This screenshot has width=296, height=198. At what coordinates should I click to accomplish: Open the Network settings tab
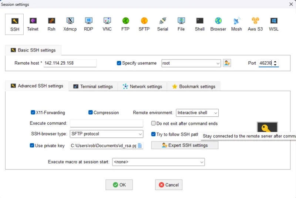tap(142, 86)
